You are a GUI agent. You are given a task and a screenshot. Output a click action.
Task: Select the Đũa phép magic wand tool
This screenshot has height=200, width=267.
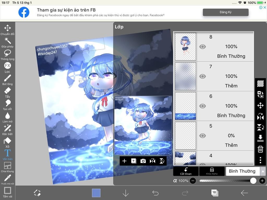pyautogui.click(x=8, y=42)
